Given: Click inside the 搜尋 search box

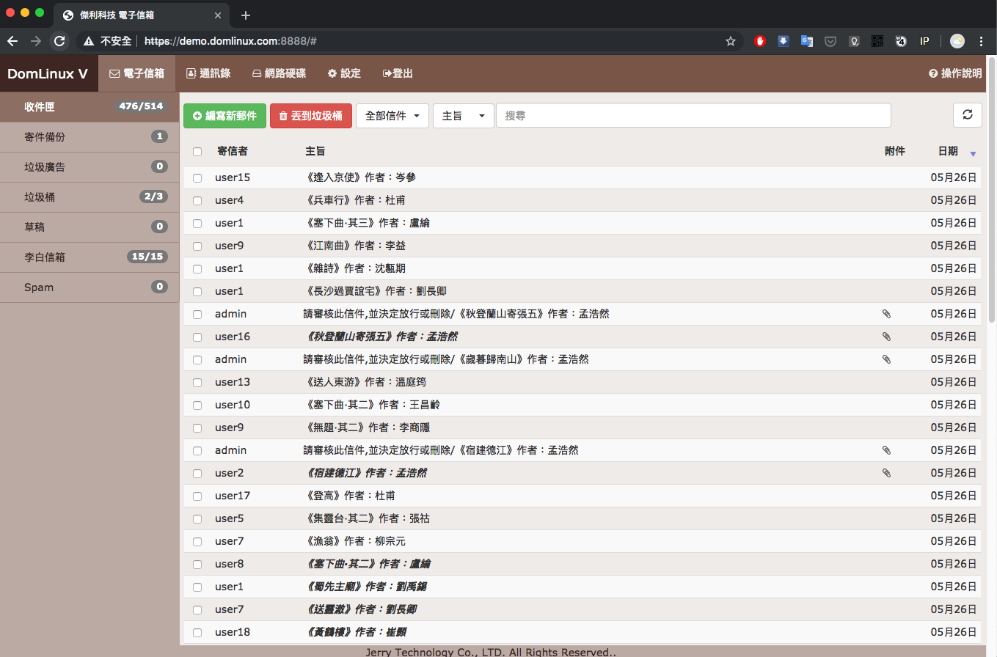Looking at the screenshot, I should [x=693, y=115].
